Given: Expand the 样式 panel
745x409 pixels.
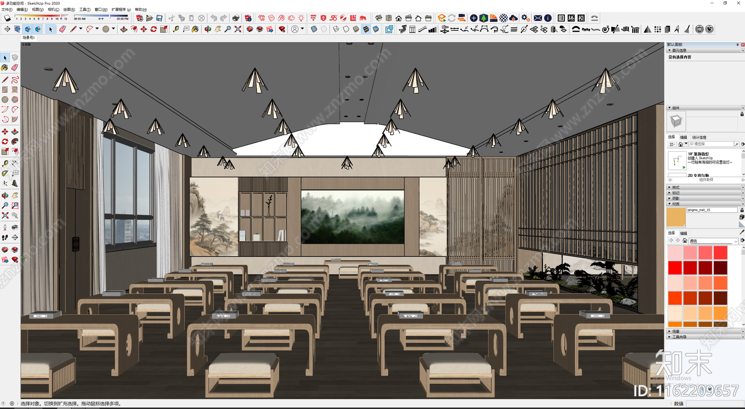Looking at the screenshot, I should point(670,187).
